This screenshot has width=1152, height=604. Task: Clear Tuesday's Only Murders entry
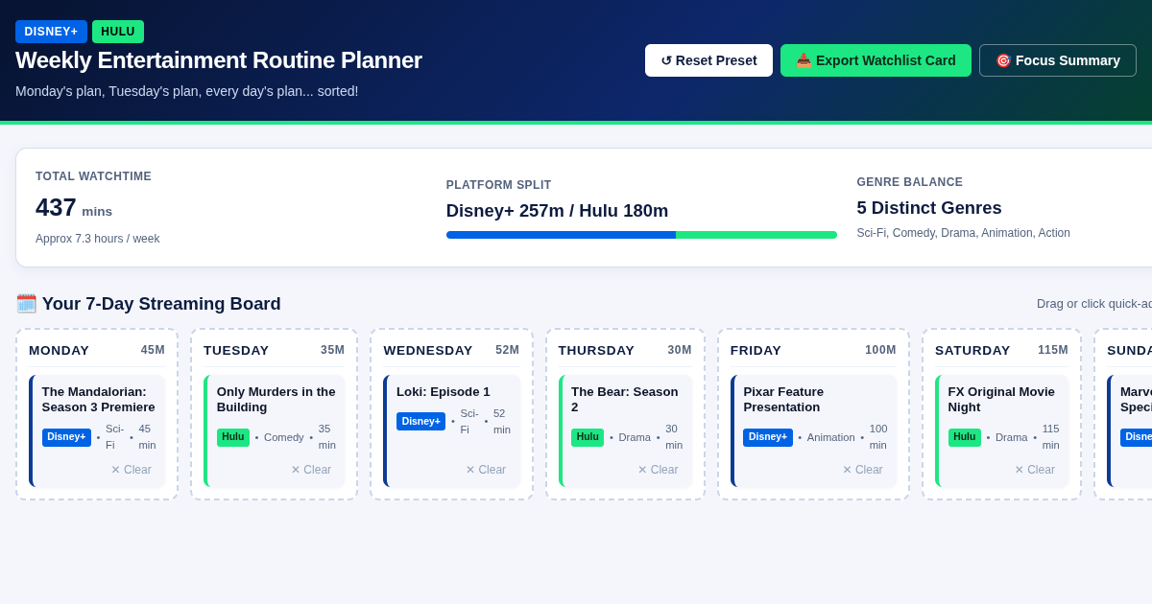pos(311,470)
